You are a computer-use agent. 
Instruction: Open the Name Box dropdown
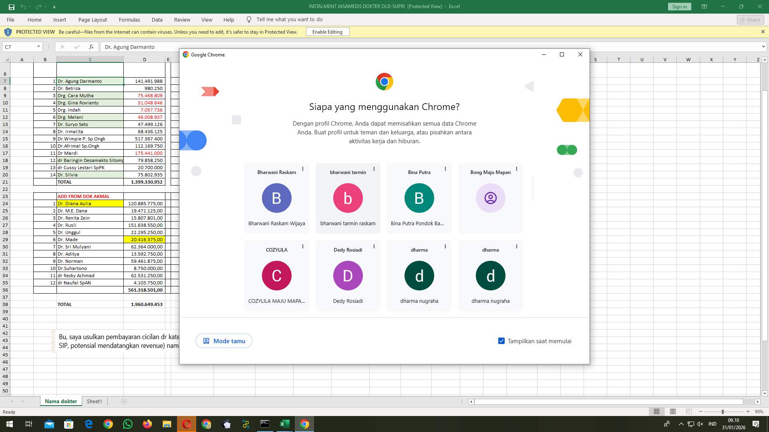[x=38, y=47]
